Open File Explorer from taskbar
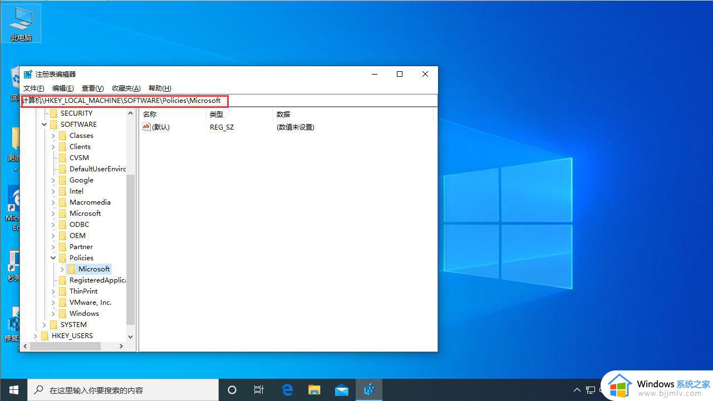This screenshot has width=713, height=401. [x=314, y=390]
